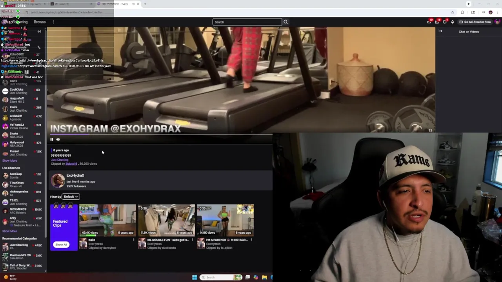Open File Explorer from taskbar
The image size is (502, 282).
[x=264, y=277]
